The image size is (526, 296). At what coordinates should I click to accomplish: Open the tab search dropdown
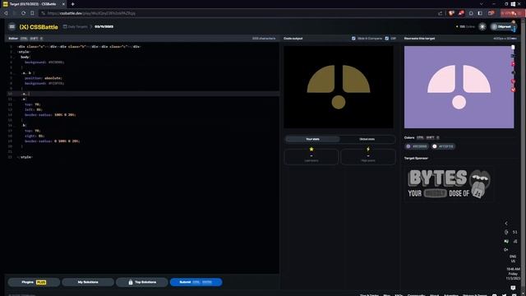pos(482,4)
